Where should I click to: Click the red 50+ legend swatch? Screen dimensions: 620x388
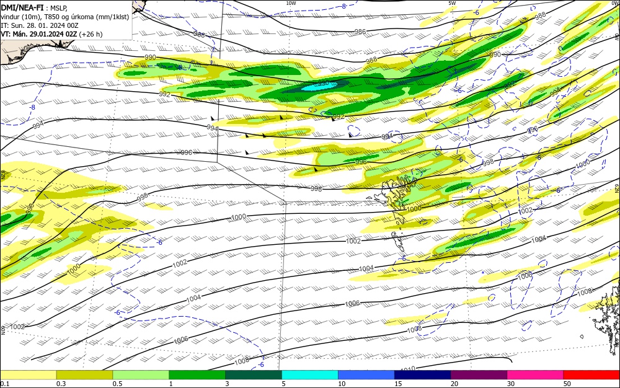pos(591,375)
